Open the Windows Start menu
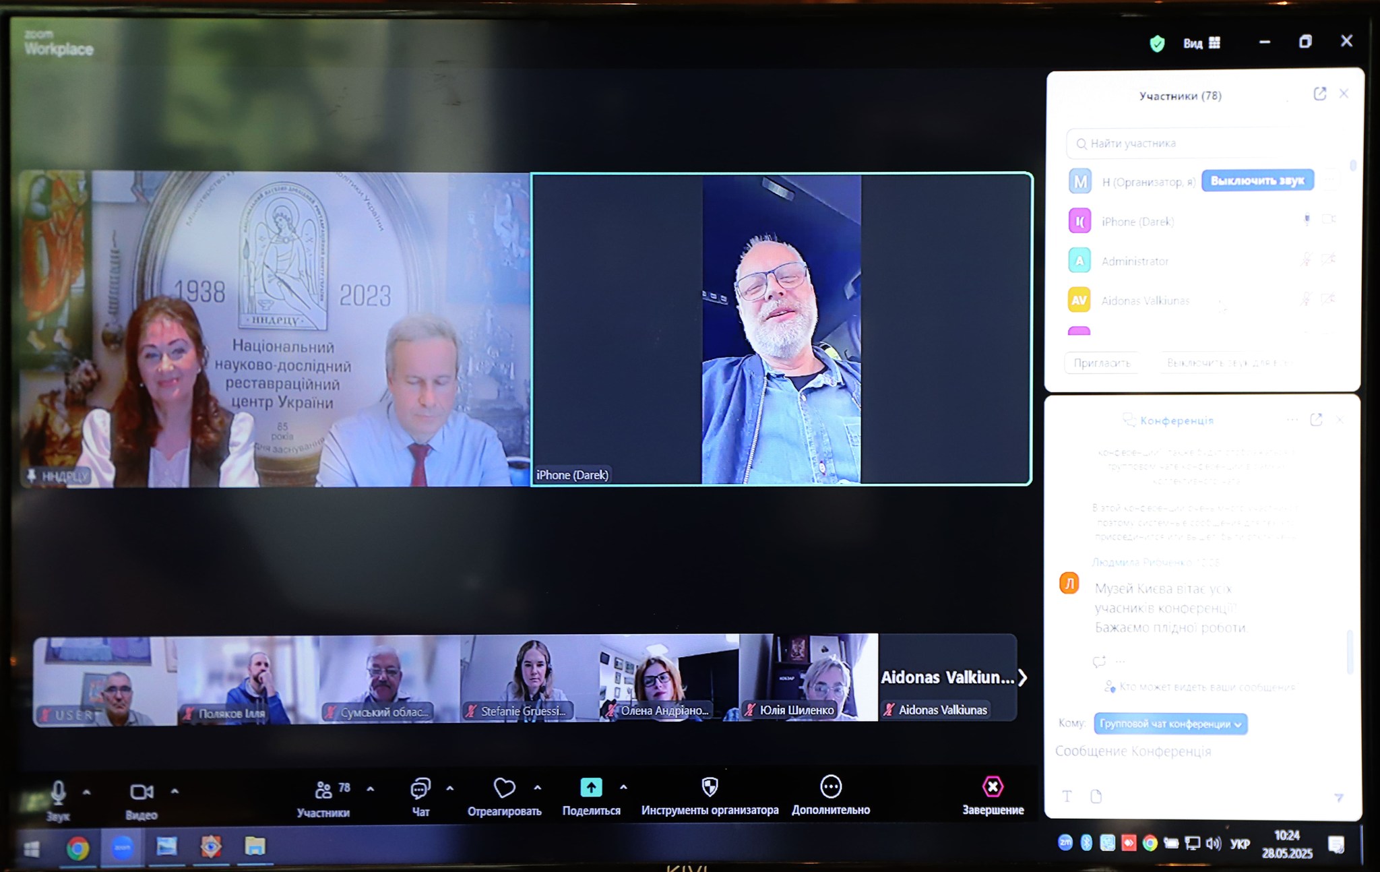The width and height of the screenshot is (1380, 872). pos(32,849)
